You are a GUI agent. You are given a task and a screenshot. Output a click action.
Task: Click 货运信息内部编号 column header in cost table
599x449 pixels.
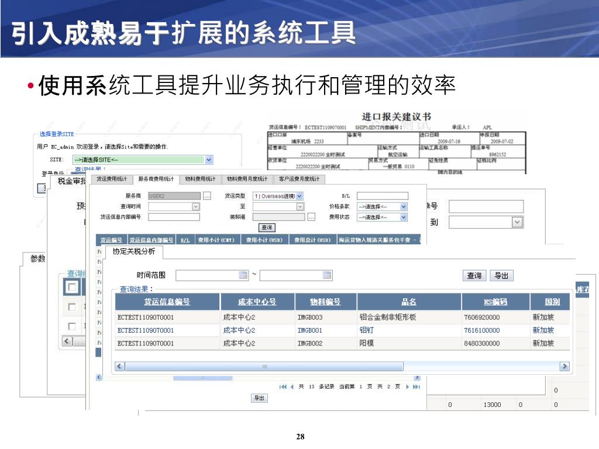click(x=152, y=240)
